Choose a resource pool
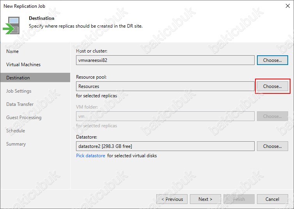 click(272, 86)
